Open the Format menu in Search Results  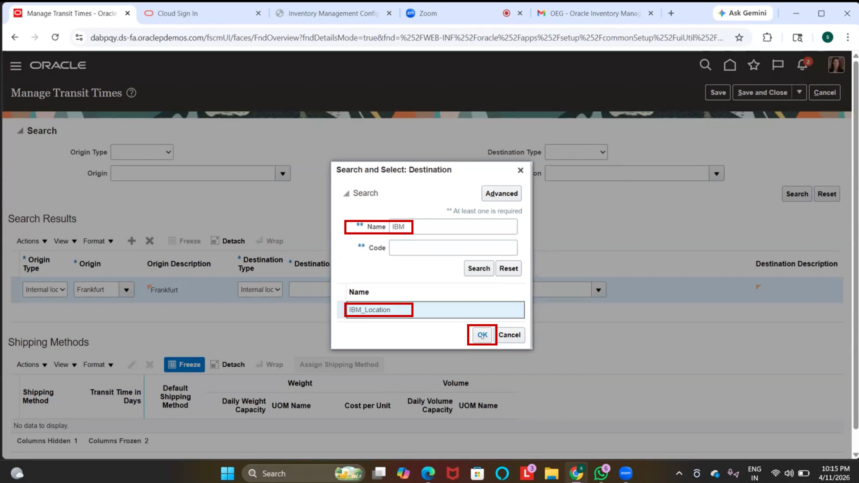tap(98, 241)
